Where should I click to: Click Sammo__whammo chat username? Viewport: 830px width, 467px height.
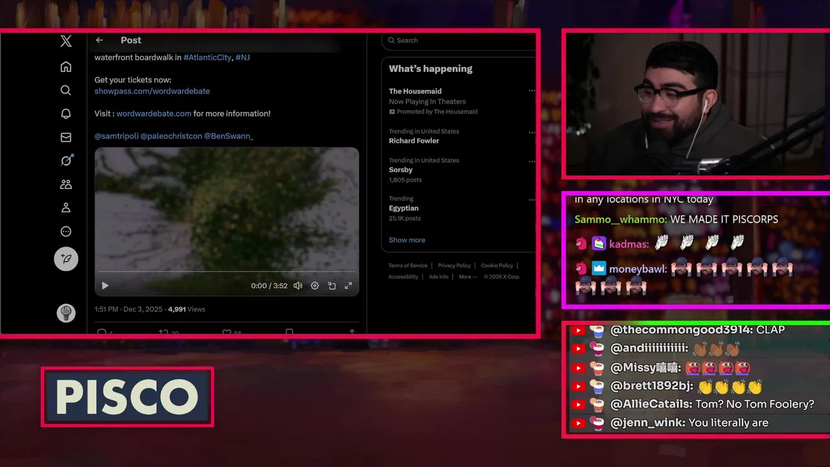pyautogui.click(x=620, y=220)
